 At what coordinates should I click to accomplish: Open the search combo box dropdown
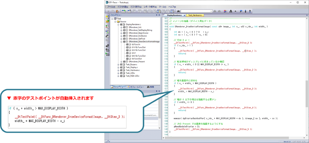211,11
